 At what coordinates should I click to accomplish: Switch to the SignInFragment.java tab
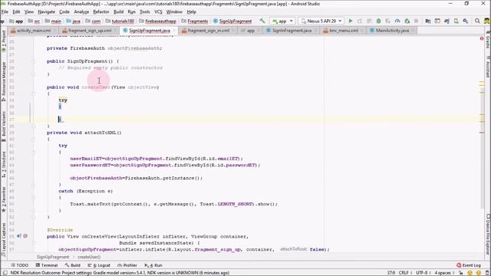pos(292,31)
